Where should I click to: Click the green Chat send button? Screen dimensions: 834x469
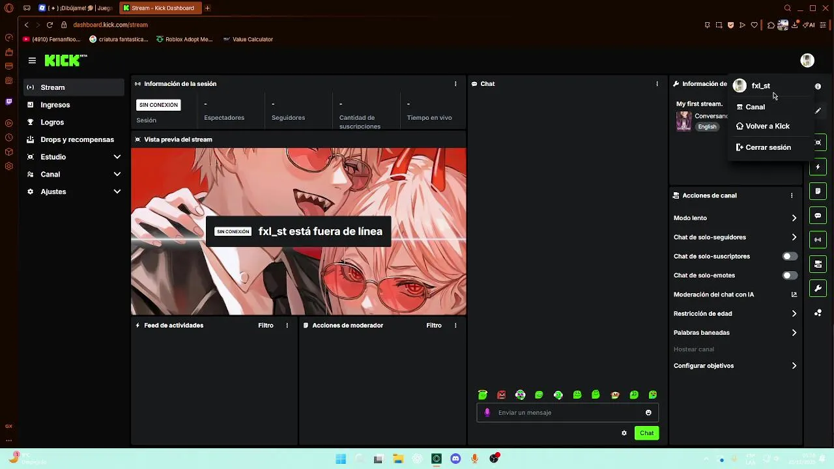point(647,433)
